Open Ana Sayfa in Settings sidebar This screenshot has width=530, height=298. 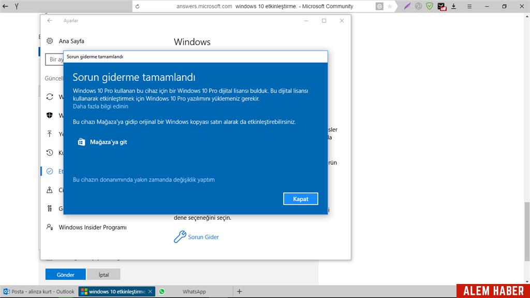point(71,41)
